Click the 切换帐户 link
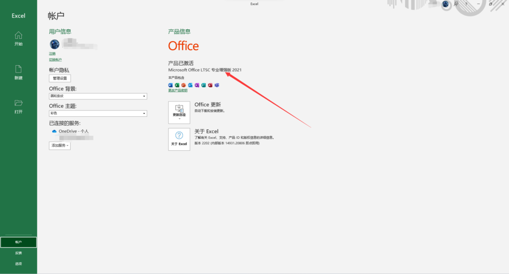This screenshot has height=274, width=509. pos(55,60)
